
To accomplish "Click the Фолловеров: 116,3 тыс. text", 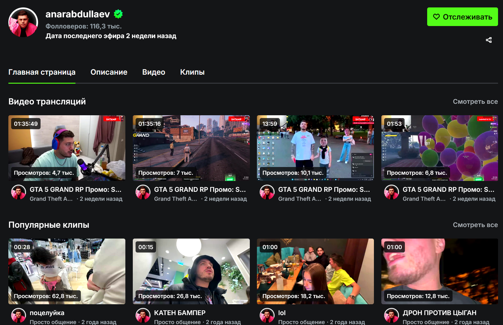I will click(x=84, y=26).
